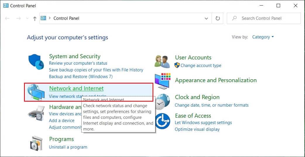Viewport: 305px width, 157px height.
Task: Click the refresh button beside address bar
Action: [x=217, y=18]
